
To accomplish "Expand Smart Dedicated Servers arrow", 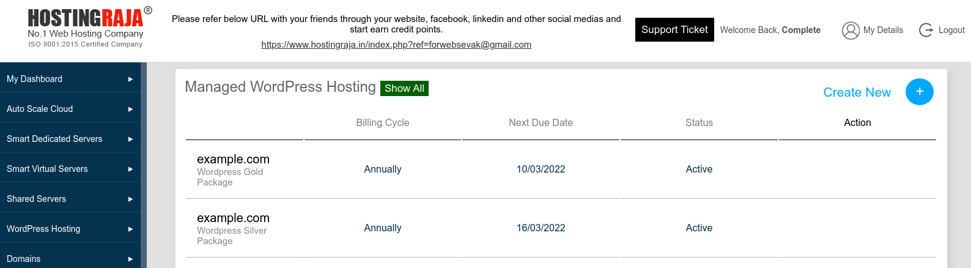I will [130, 139].
